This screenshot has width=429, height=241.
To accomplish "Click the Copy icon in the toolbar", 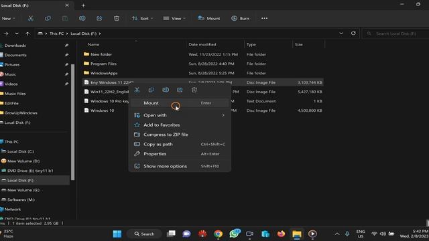I will click(48, 18).
